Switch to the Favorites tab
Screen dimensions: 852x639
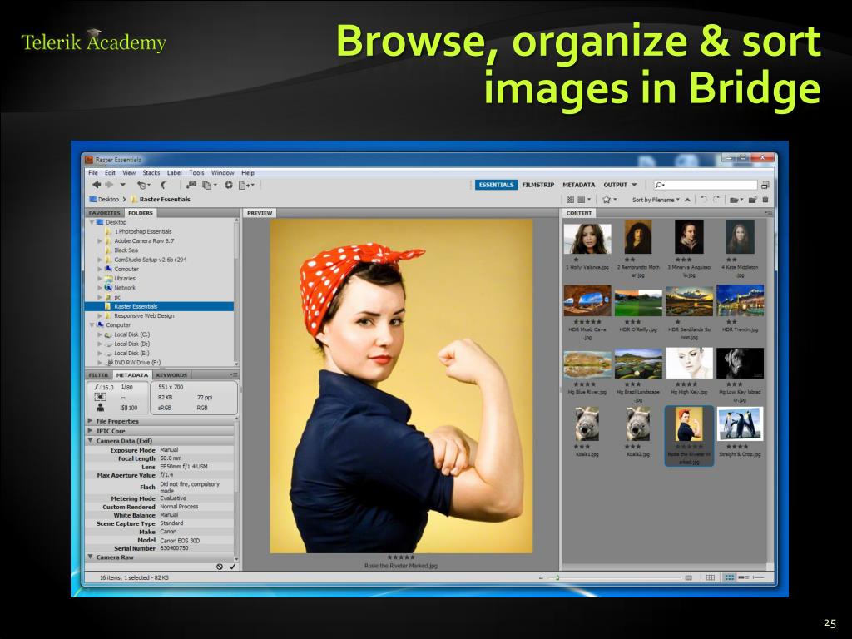click(x=105, y=213)
